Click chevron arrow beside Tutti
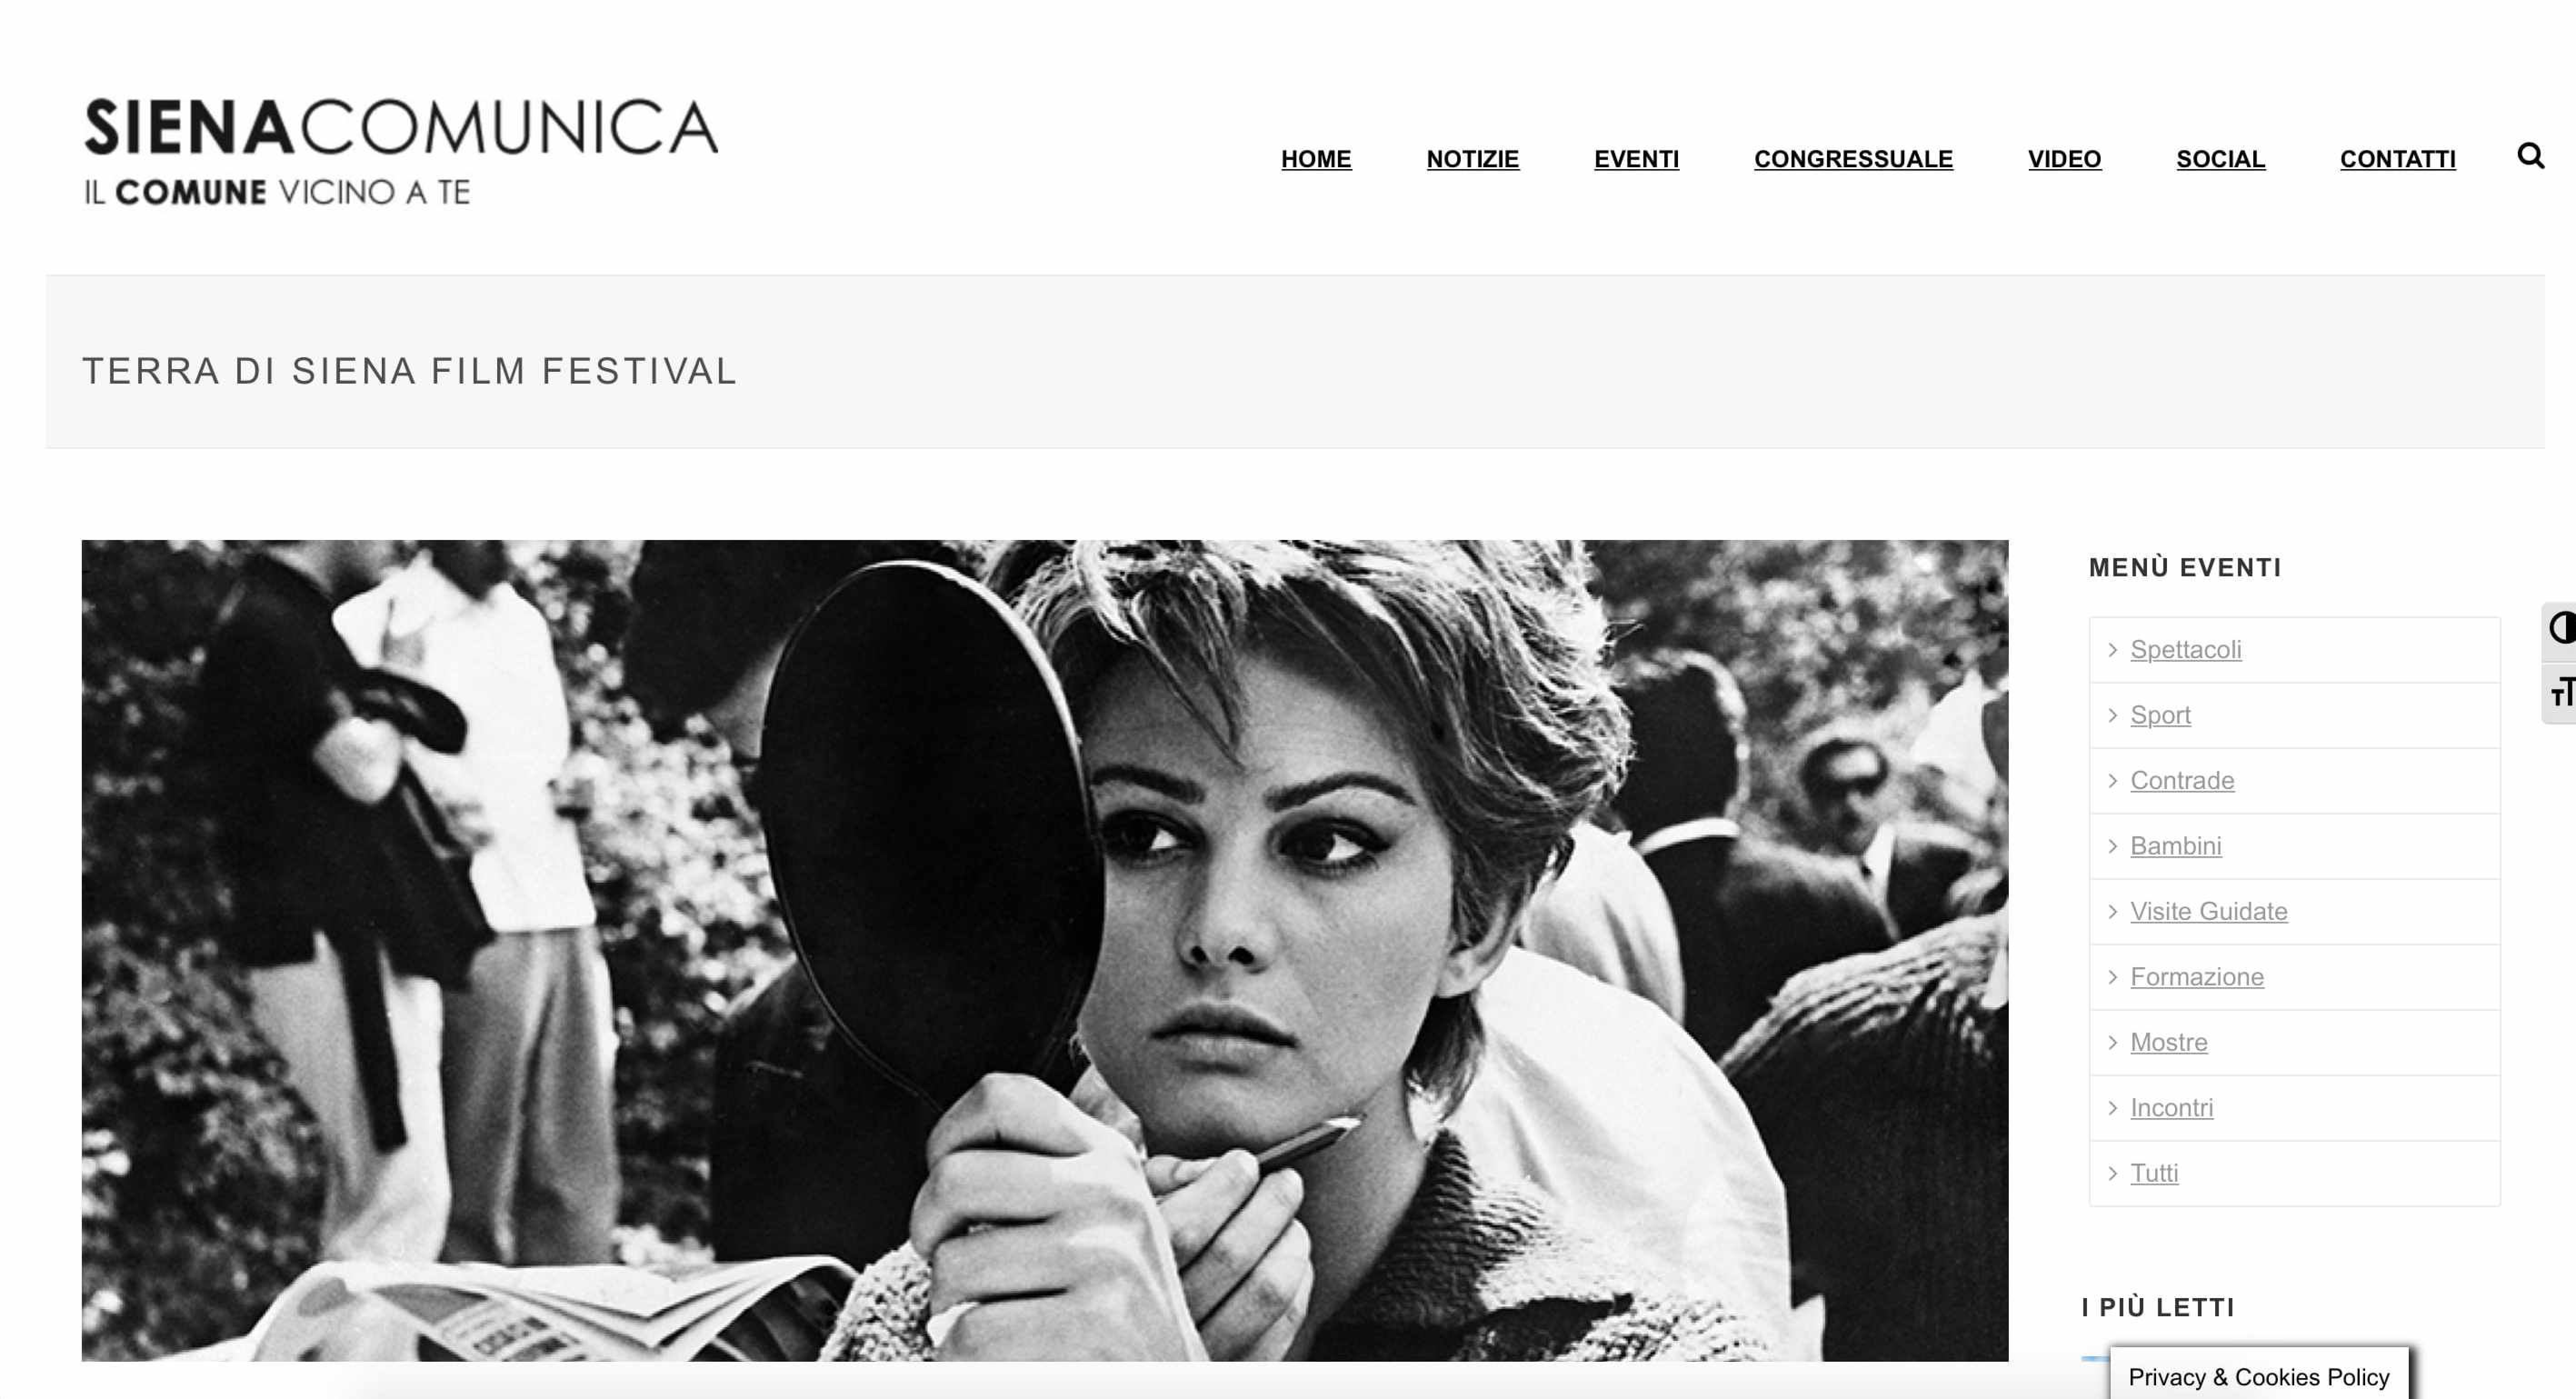Image resolution: width=2576 pixels, height=1399 pixels. tap(2112, 1173)
